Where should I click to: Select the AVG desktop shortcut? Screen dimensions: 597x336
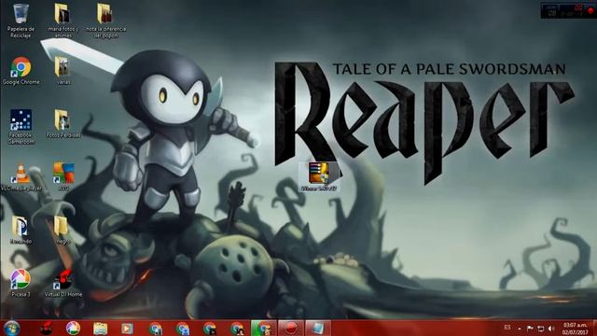(x=63, y=176)
